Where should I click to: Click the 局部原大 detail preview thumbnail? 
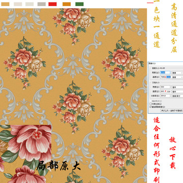[x=25, y=154]
